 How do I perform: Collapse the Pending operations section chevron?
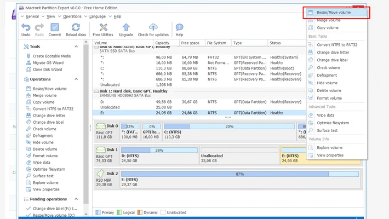(76, 199)
